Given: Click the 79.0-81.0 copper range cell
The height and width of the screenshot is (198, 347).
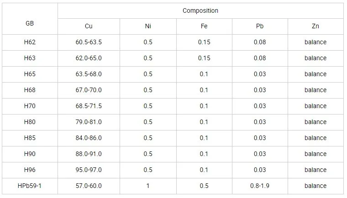Looking at the screenshot, I should pos(89,122).
